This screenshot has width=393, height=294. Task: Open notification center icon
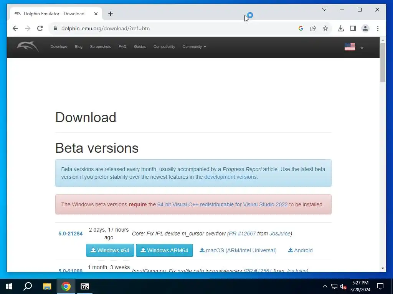pos(380,286)
